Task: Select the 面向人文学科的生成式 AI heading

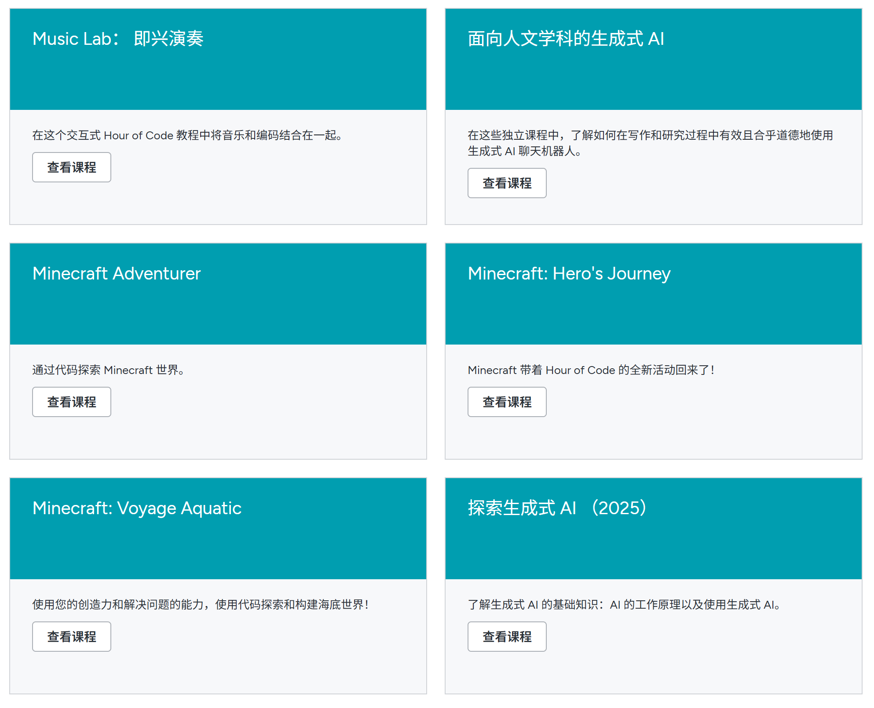Action: pos(566,39)
